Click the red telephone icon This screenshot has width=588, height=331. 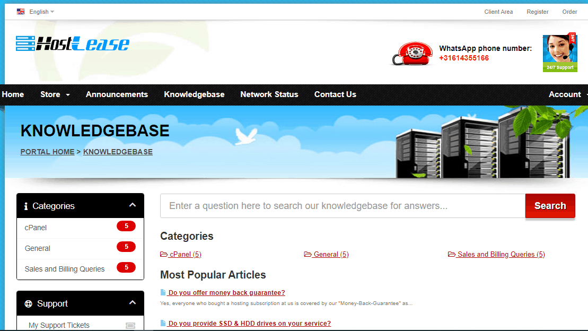(413, 54)
